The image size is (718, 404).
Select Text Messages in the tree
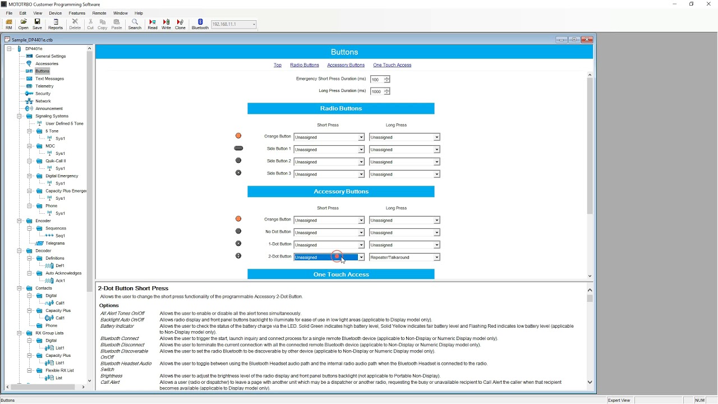coord(49,79)
